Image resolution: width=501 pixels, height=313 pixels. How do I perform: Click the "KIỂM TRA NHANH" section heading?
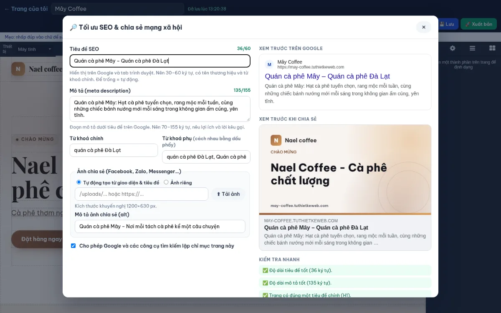pos(279,260)
